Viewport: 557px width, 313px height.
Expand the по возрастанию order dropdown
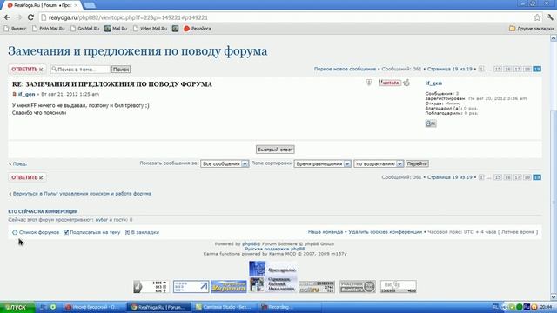coord(379,163)
